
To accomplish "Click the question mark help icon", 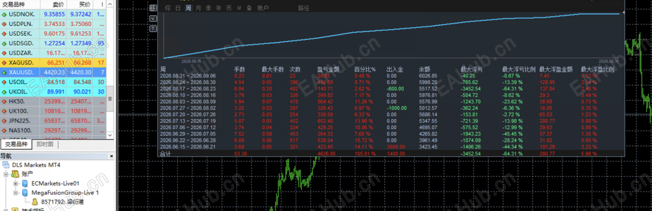I will point(153,29).
